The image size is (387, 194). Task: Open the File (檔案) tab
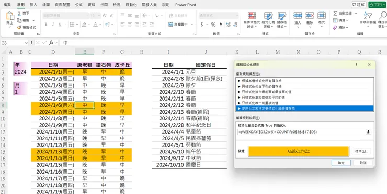[7, 5]
